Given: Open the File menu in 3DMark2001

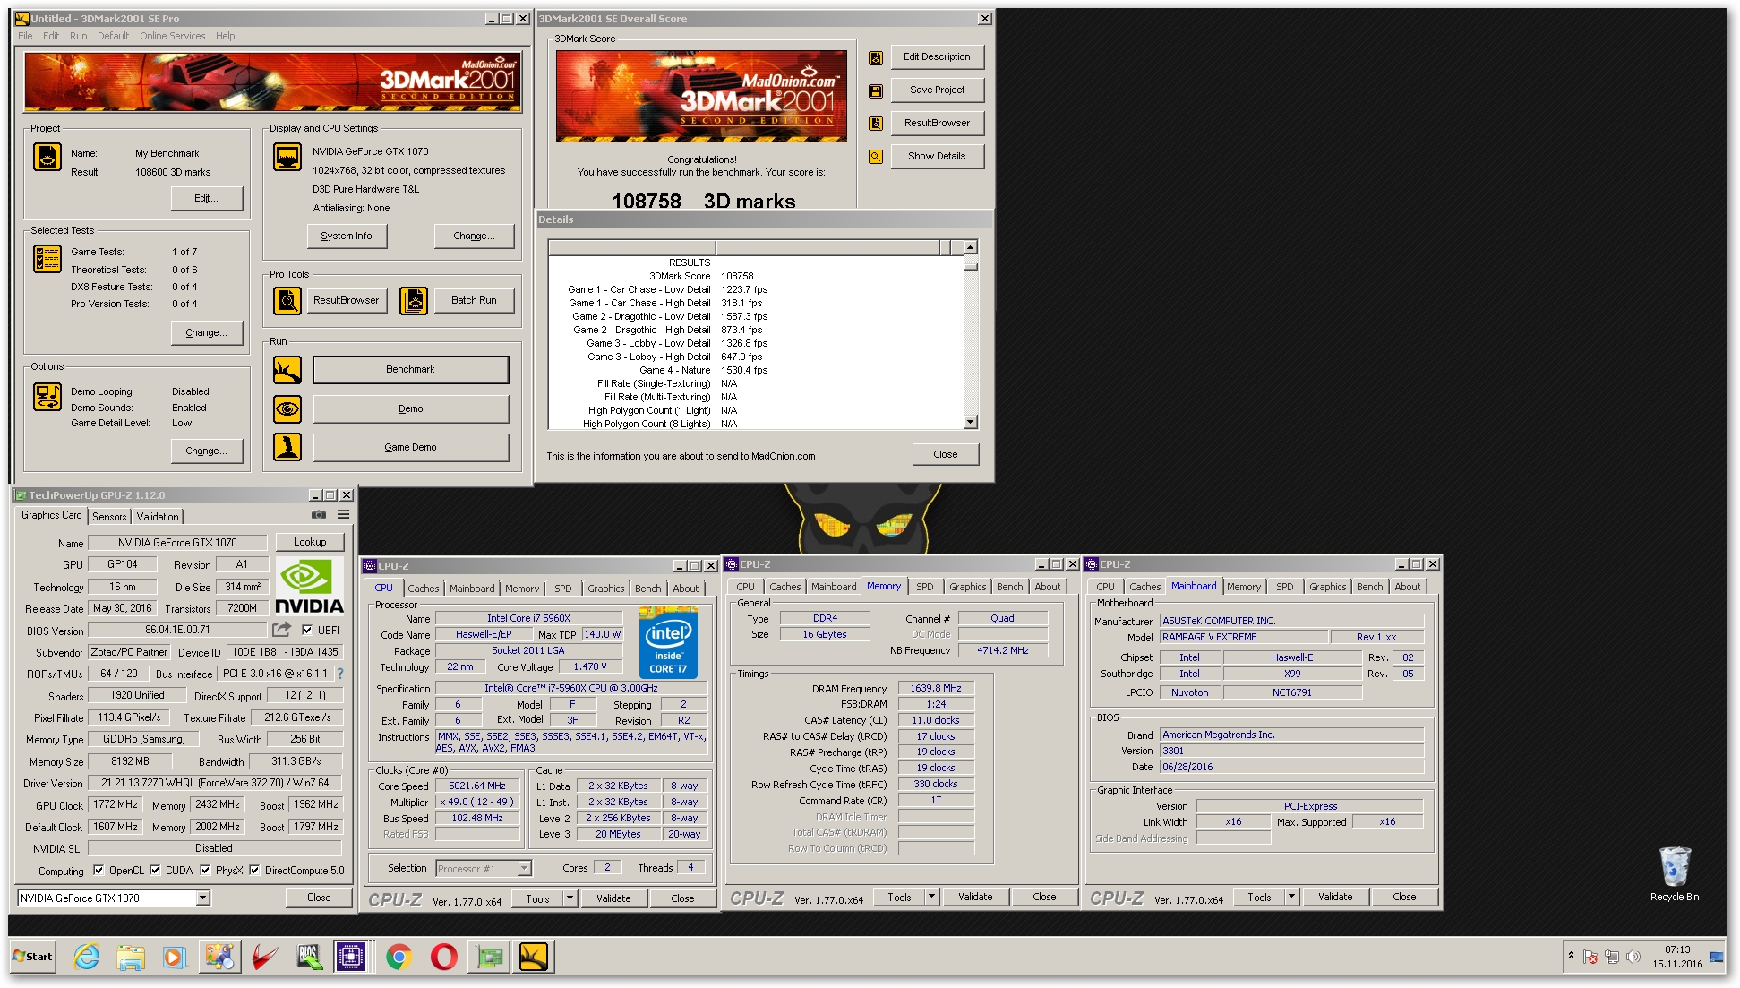Looking at the screenshot, I should pyautogui.click(x=25, y=36).
